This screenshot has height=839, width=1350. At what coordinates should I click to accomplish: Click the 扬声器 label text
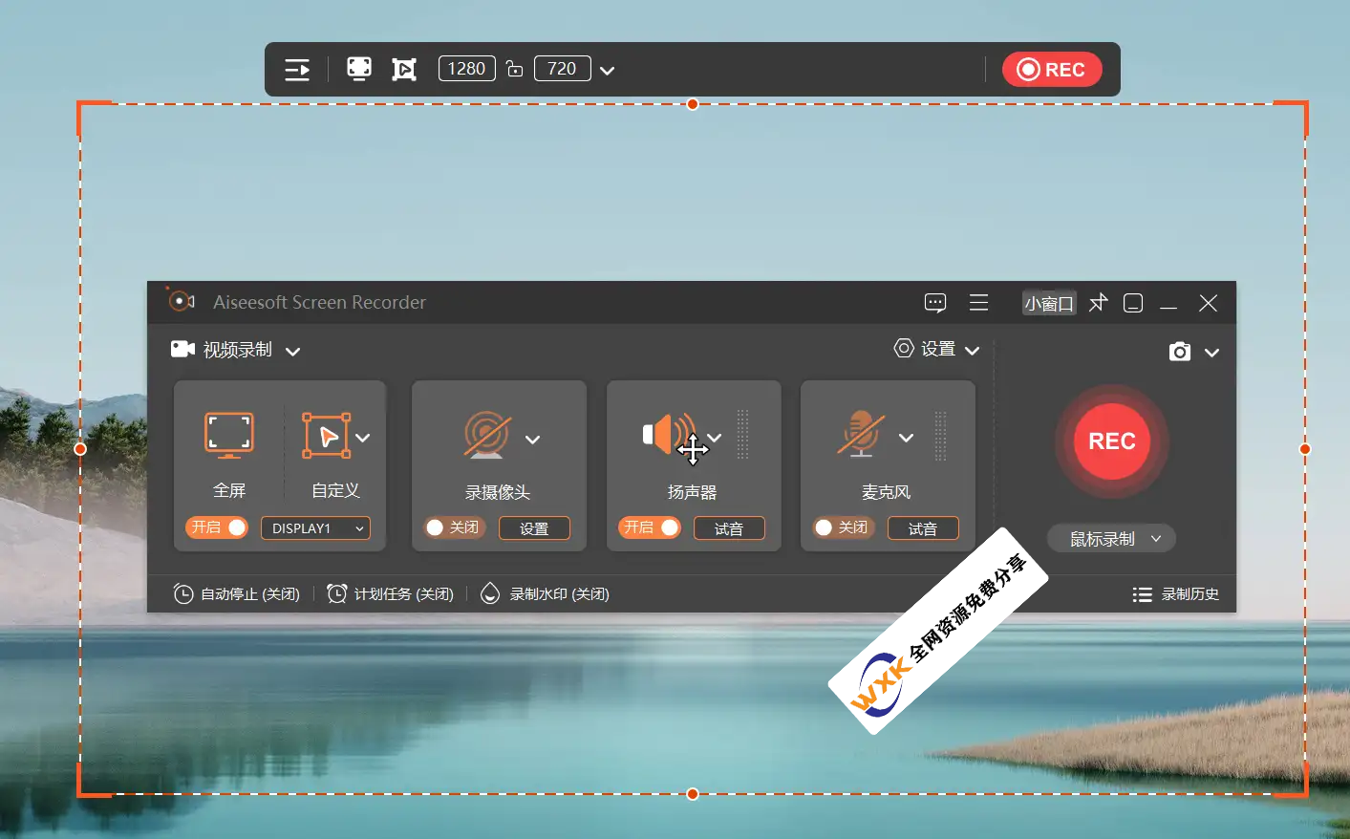[692, 492]
